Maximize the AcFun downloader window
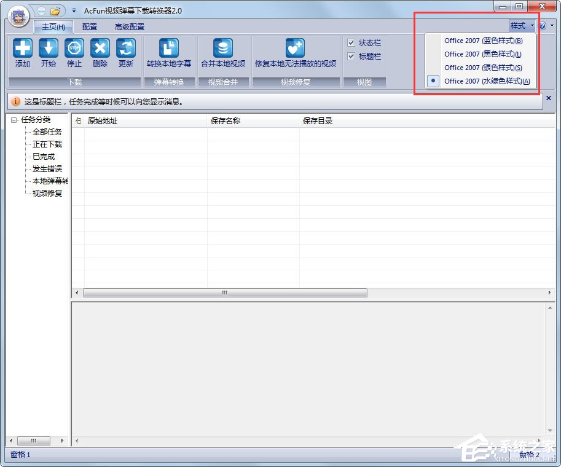Screen dimensions: 561x467 pos(519,6)
